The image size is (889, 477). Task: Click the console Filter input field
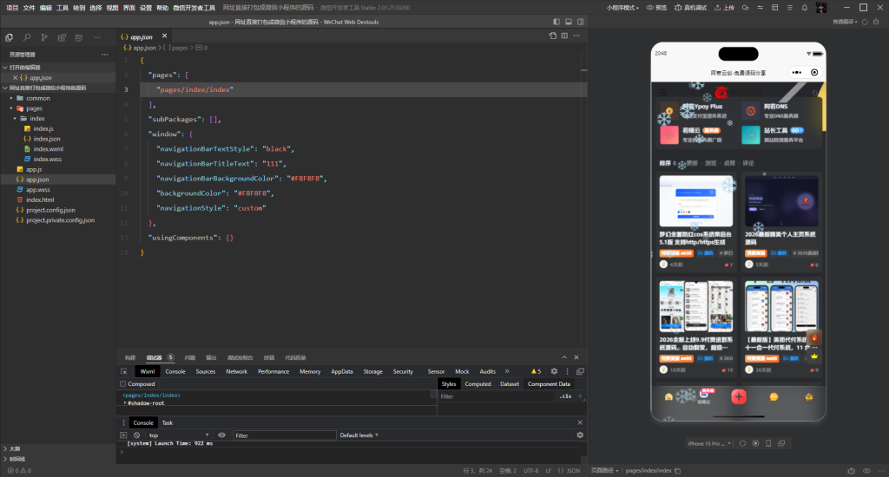coord(284,435)
